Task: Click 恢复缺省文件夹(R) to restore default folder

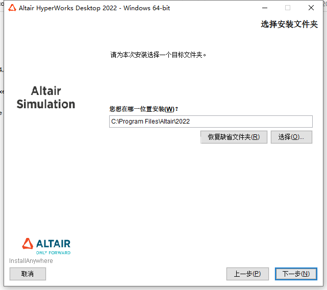Action: [234, 137]
